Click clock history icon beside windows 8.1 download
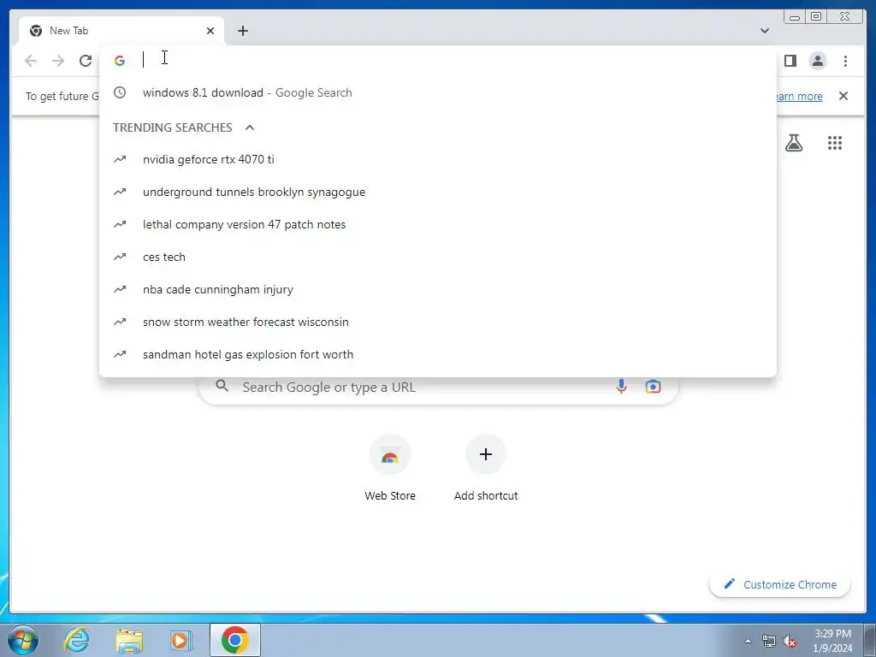The height and width of the screenshot is (657, 876). 120,92
